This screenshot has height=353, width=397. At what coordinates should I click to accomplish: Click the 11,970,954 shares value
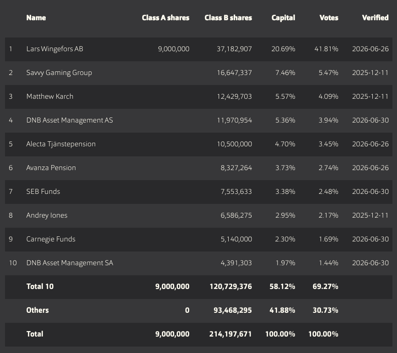click(235, 120)
